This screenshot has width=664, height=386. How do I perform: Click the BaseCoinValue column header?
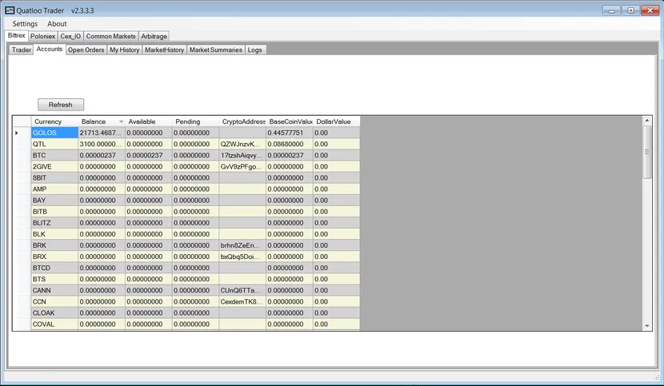[290, 121]
